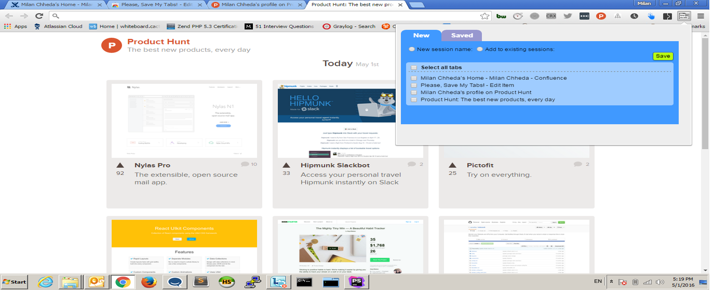Viewport: 727px width, 290px height.
Task: Click the Nylas Pro preview thumbnail
Action: 184,121
